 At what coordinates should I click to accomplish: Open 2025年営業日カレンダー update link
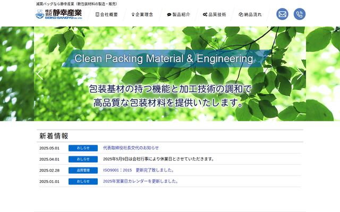(x=140, y=181)
